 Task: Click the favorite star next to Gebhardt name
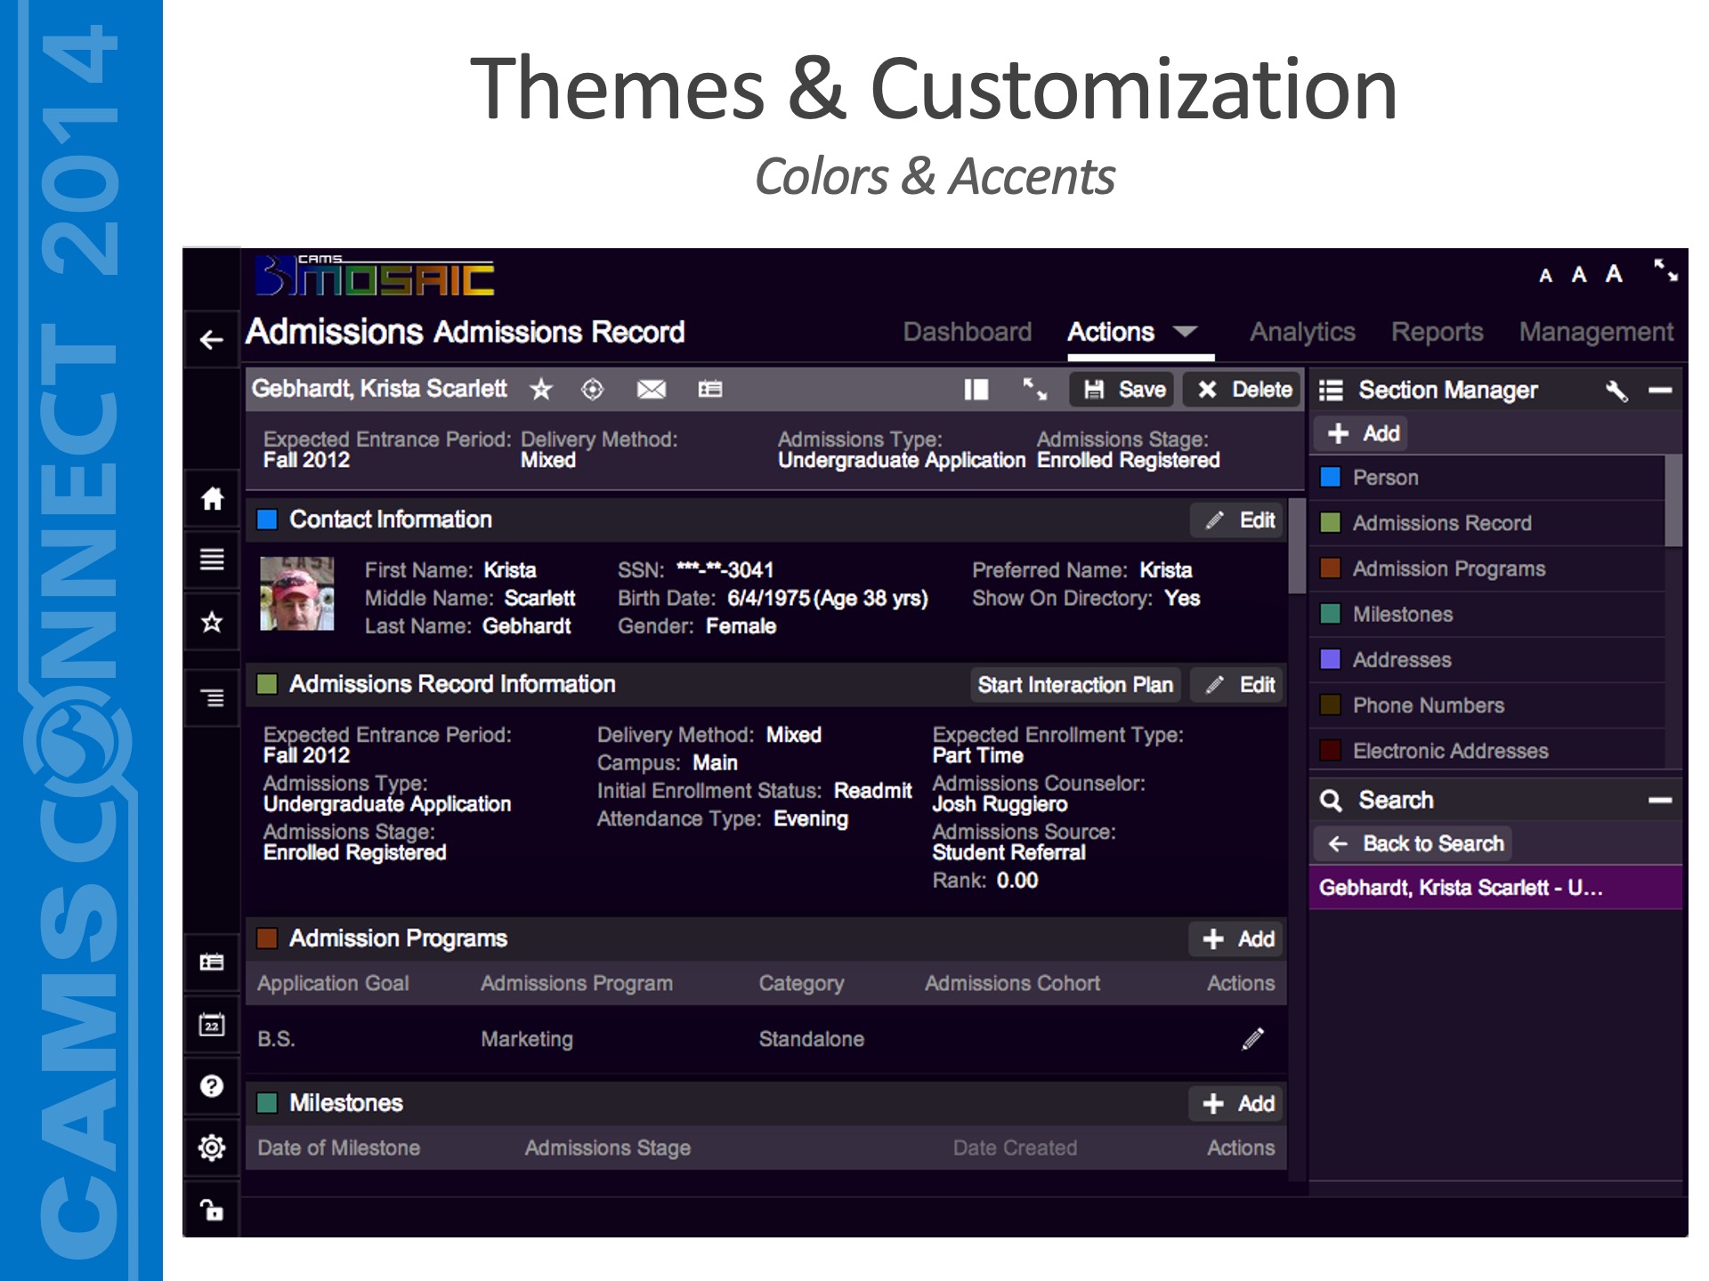pos(541,390)
